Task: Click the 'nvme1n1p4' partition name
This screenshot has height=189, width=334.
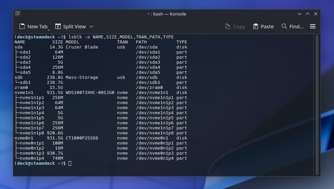Action: coord(32,113)
